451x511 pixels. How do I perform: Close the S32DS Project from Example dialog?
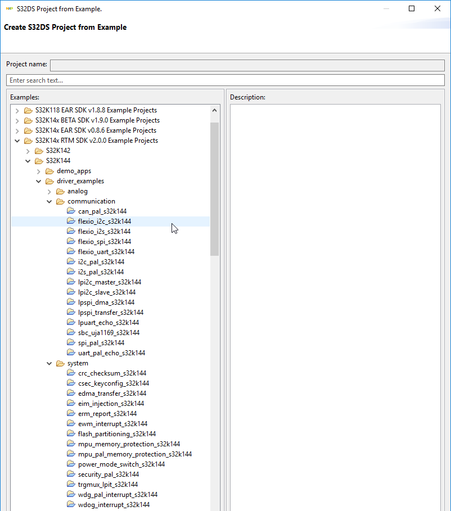[x=438, y=8]
